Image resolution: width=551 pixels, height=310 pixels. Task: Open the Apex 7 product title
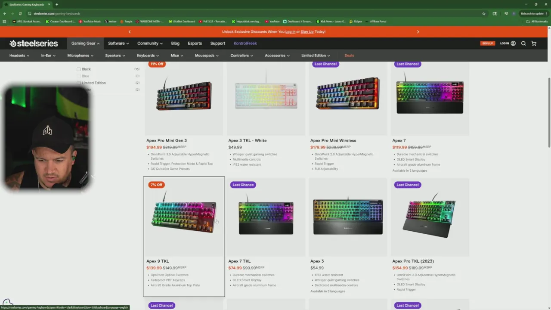coord(399,140)
